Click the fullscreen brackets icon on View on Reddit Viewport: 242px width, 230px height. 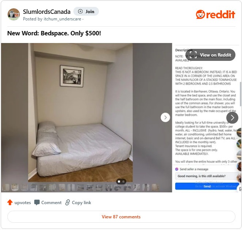tap(193, 55)
